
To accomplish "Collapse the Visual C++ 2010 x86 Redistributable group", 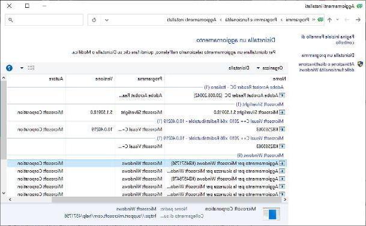I will tap(220, 138).
